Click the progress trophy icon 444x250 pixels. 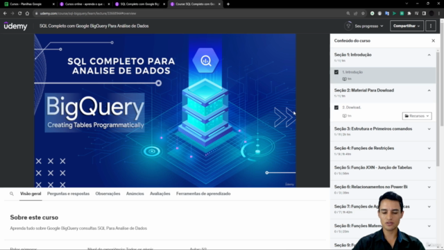[348, 26]
